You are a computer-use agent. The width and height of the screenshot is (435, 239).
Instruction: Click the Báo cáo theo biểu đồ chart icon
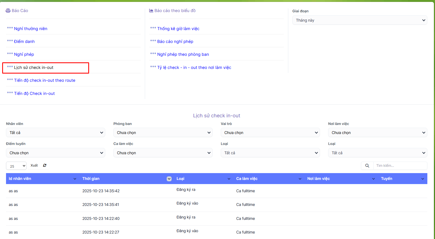coord(151,11)
